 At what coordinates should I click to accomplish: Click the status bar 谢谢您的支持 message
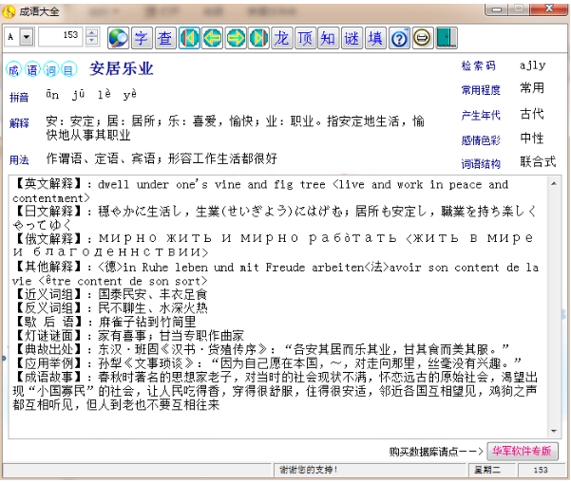[308, 470]
